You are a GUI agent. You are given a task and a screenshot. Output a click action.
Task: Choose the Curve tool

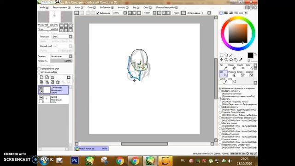tap(223, 81)
